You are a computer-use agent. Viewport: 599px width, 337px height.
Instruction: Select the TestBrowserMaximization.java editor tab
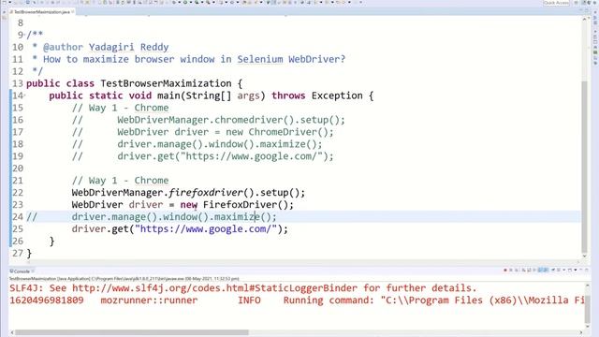pyautogui.click(x=41, y=12)
